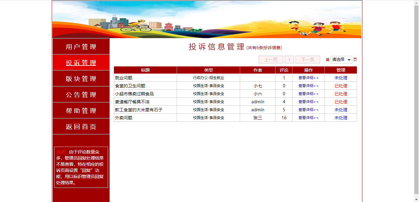The width and height of the screenshot is (419, 202).
Task: Click 已处理 status for 小超市售卖过期食品
Action: tap(341, 94)
